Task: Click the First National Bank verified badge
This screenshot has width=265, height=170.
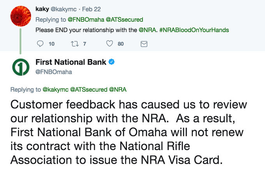Action: tap(111, 62)
